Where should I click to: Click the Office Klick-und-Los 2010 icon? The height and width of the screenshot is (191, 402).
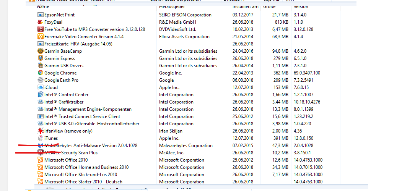40,174
